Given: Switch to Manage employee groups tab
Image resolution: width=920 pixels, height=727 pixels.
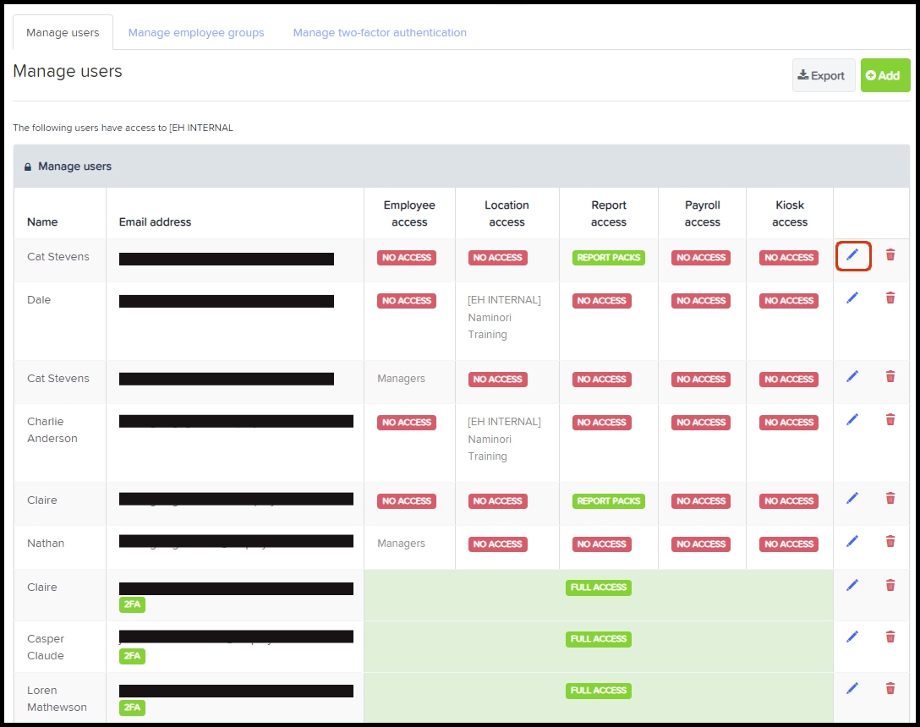Looking at the screenshot, I should click(x=196, y=33).
